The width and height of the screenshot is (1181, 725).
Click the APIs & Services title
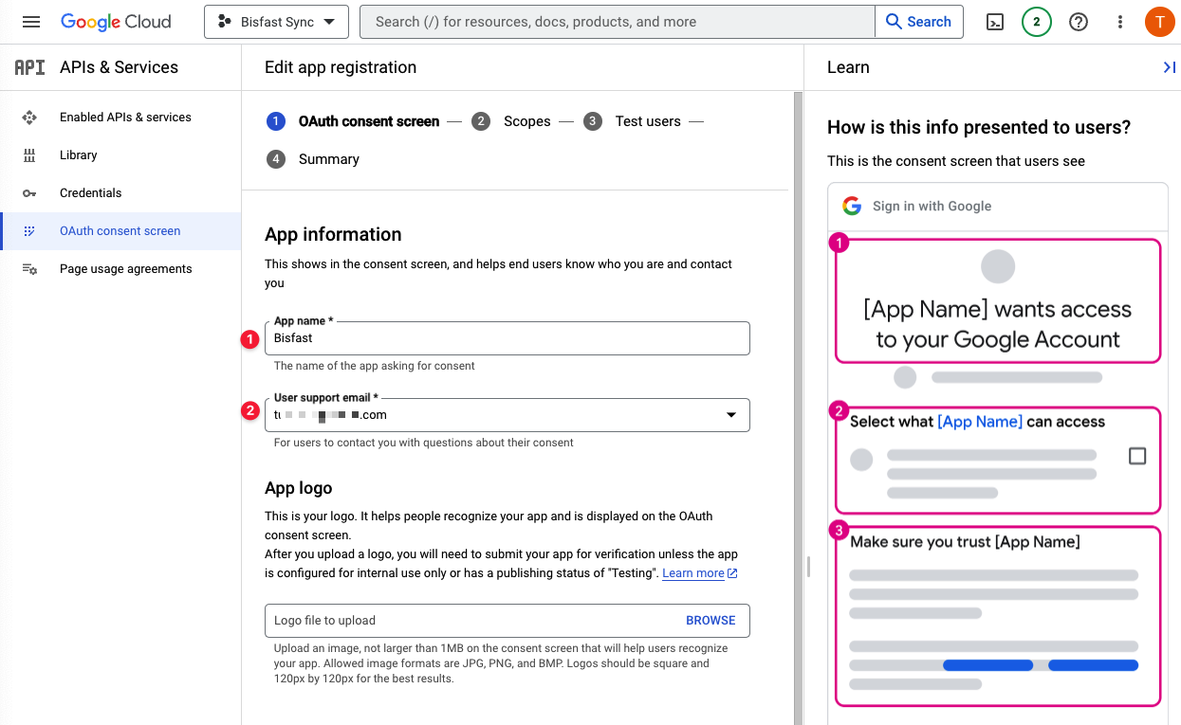pos(119,67)
